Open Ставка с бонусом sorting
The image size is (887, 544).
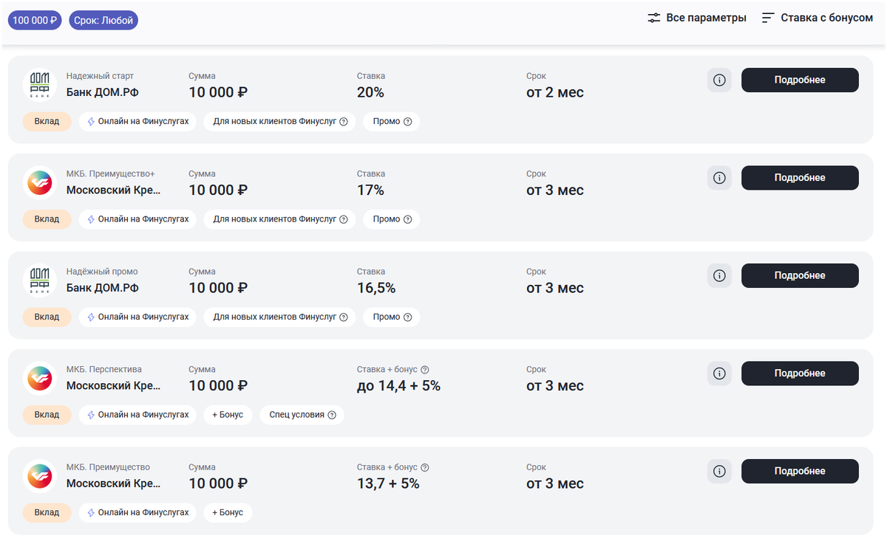tap(818, 18)
